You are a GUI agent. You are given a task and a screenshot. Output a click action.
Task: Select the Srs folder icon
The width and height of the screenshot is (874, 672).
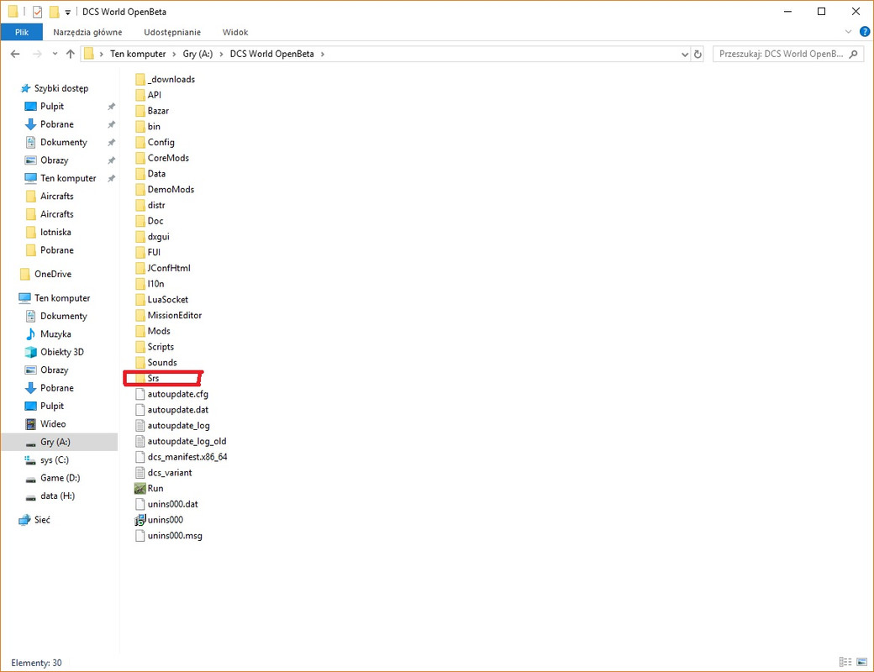coord(140,378)
